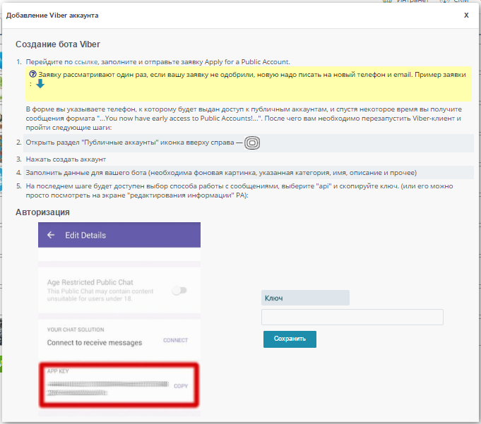Toggle the Age Restricted Public Chat switch
This screenshot has height=424, width=481.
[x=179, y=290]
